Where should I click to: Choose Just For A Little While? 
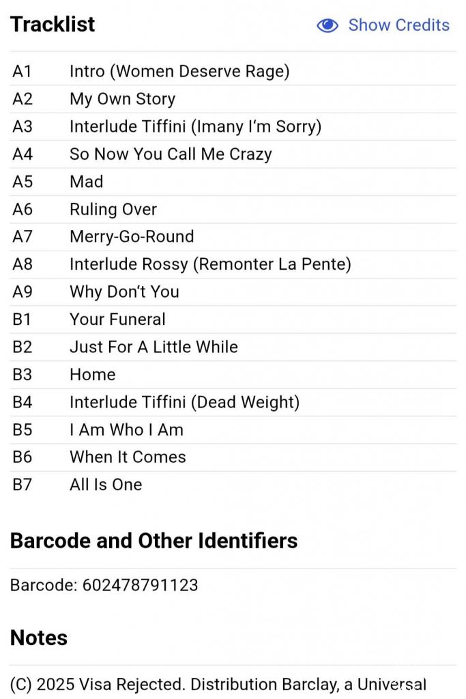(154, 347)
